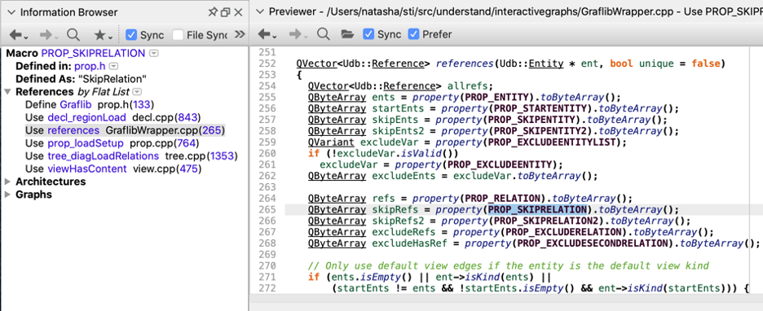The image size is (763, 311).
Task: Select Use viewHasContent view.cpp(475) reference
Action: pyautogui.click(x=112, y=169)
